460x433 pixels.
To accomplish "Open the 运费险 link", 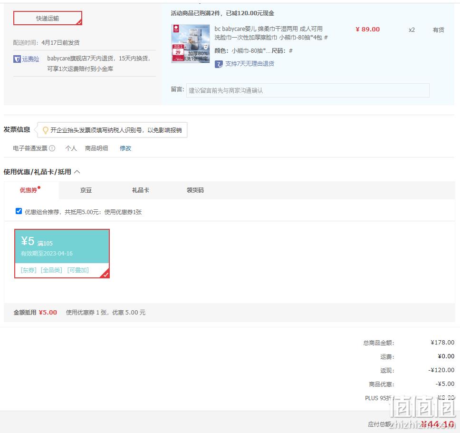I will click(30, 59).
